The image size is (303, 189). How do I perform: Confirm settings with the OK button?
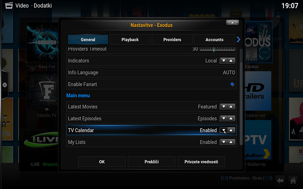click(x=102, y=162)
